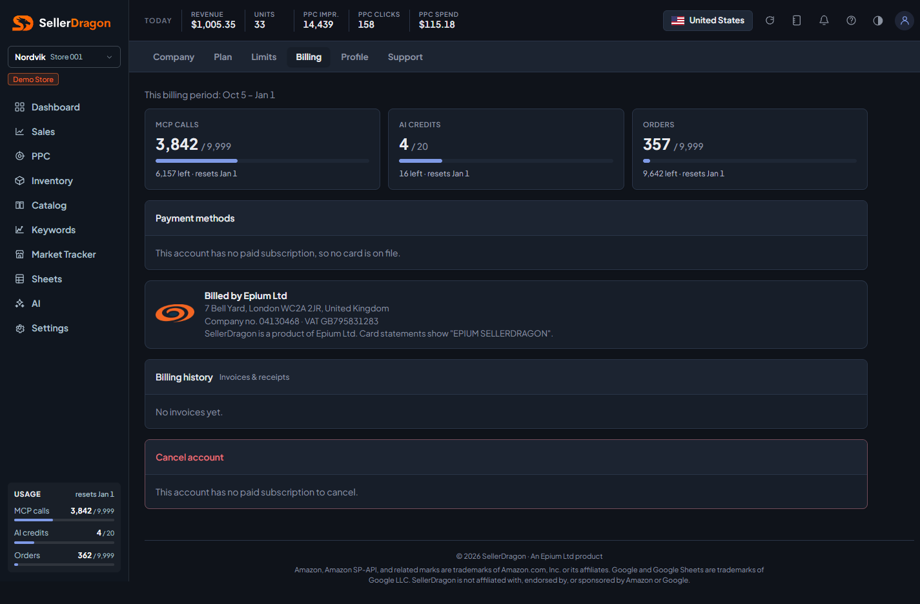Select the Billing tab
Screen dimensions: 920x604
pyautogui.click(x=309, y=57)
